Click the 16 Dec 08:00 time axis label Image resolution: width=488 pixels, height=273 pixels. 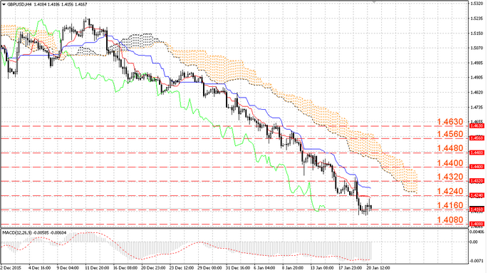(125, 268)
